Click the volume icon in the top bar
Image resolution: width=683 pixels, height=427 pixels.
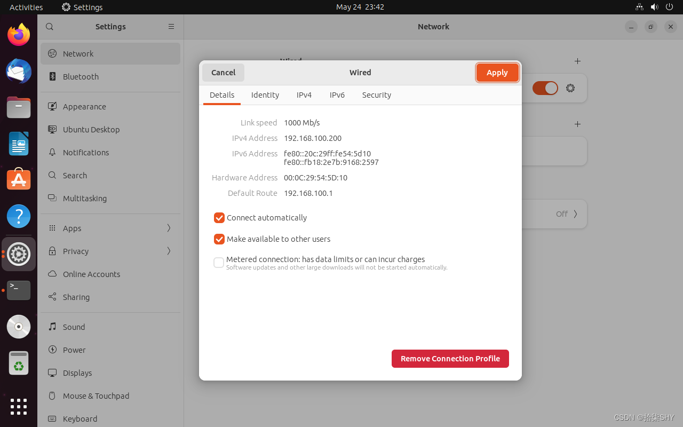(x=654, y=7)
